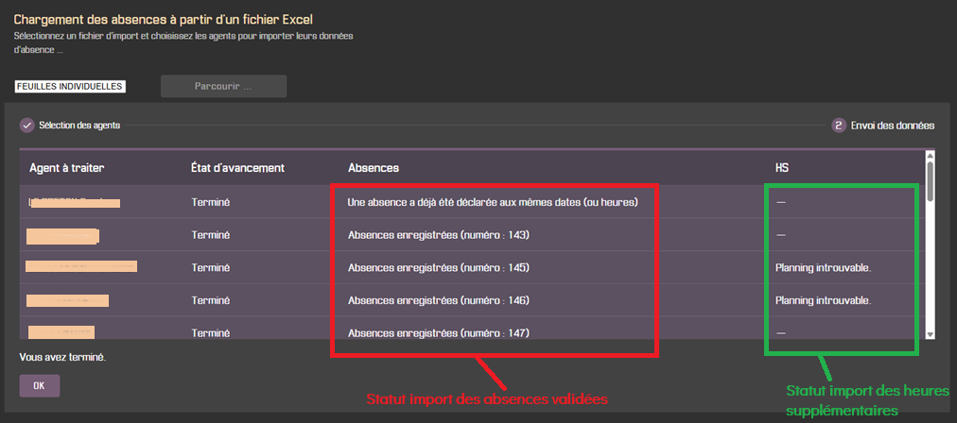957x423 pixels.
Task: Click the OK button
Action: [x=40, y=386]
